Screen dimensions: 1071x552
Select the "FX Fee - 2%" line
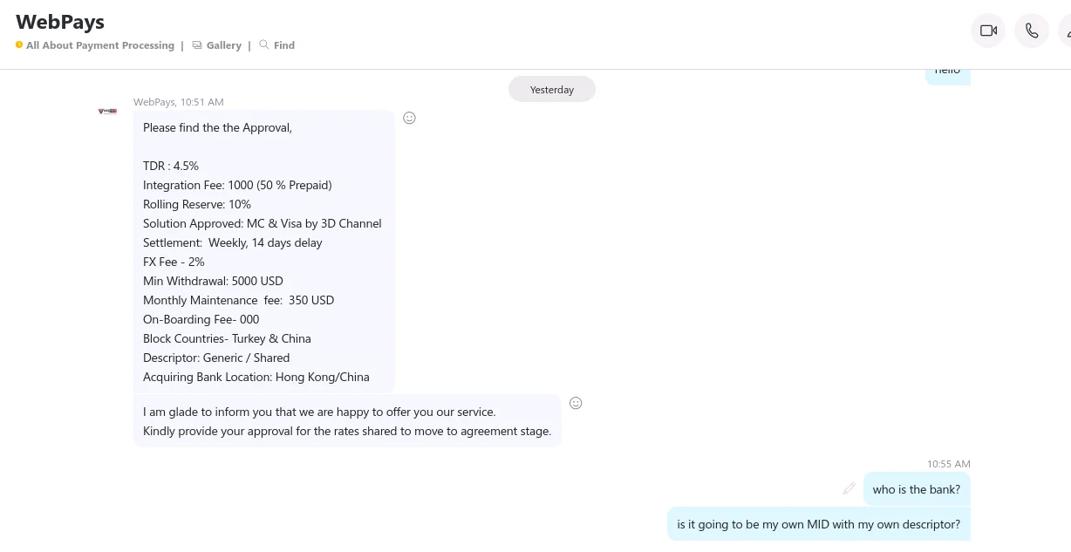(x=174, y=262)
